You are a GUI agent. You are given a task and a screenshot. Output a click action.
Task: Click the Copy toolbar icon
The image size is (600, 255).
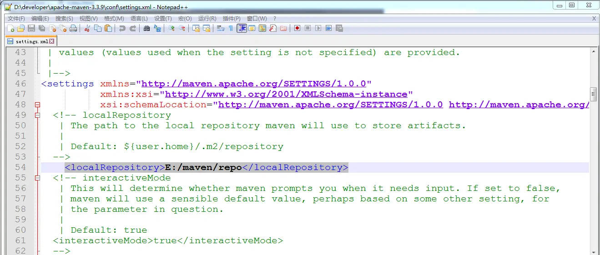pos(98,28)
